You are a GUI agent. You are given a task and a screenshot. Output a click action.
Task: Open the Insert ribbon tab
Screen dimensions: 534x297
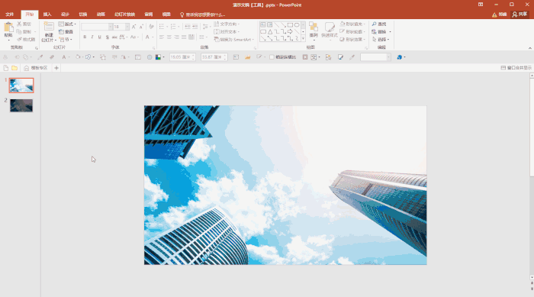click(47, 15)
